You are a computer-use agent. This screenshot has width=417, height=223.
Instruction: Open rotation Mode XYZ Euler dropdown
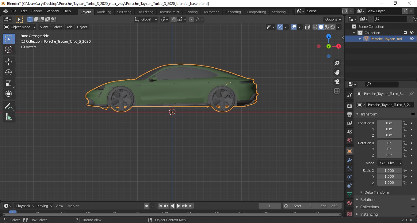[x=389, y=163]
